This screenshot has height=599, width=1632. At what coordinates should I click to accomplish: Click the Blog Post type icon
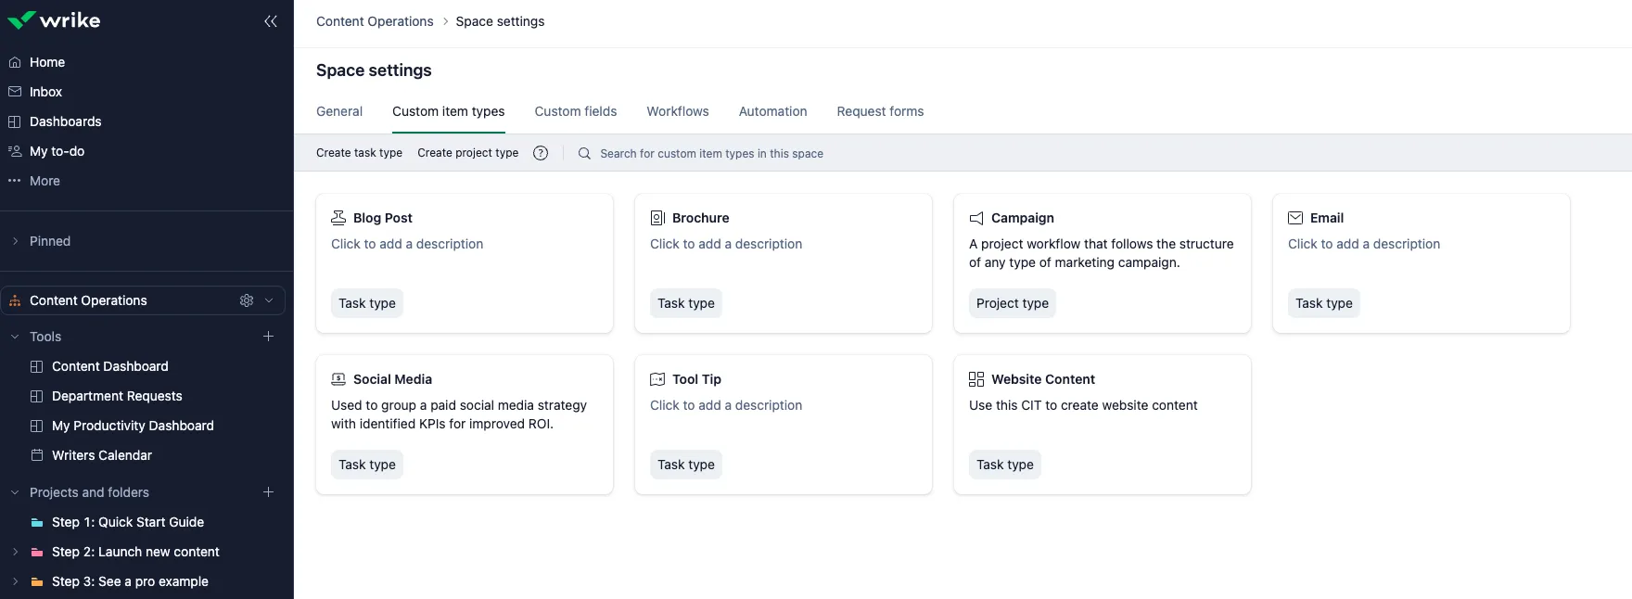pyautogui.click(x=338, y=218)
